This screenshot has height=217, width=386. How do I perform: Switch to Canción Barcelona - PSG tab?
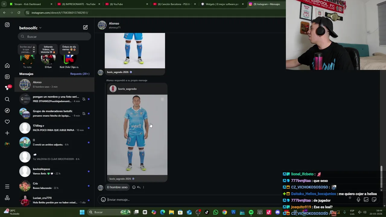click(175, 4)
